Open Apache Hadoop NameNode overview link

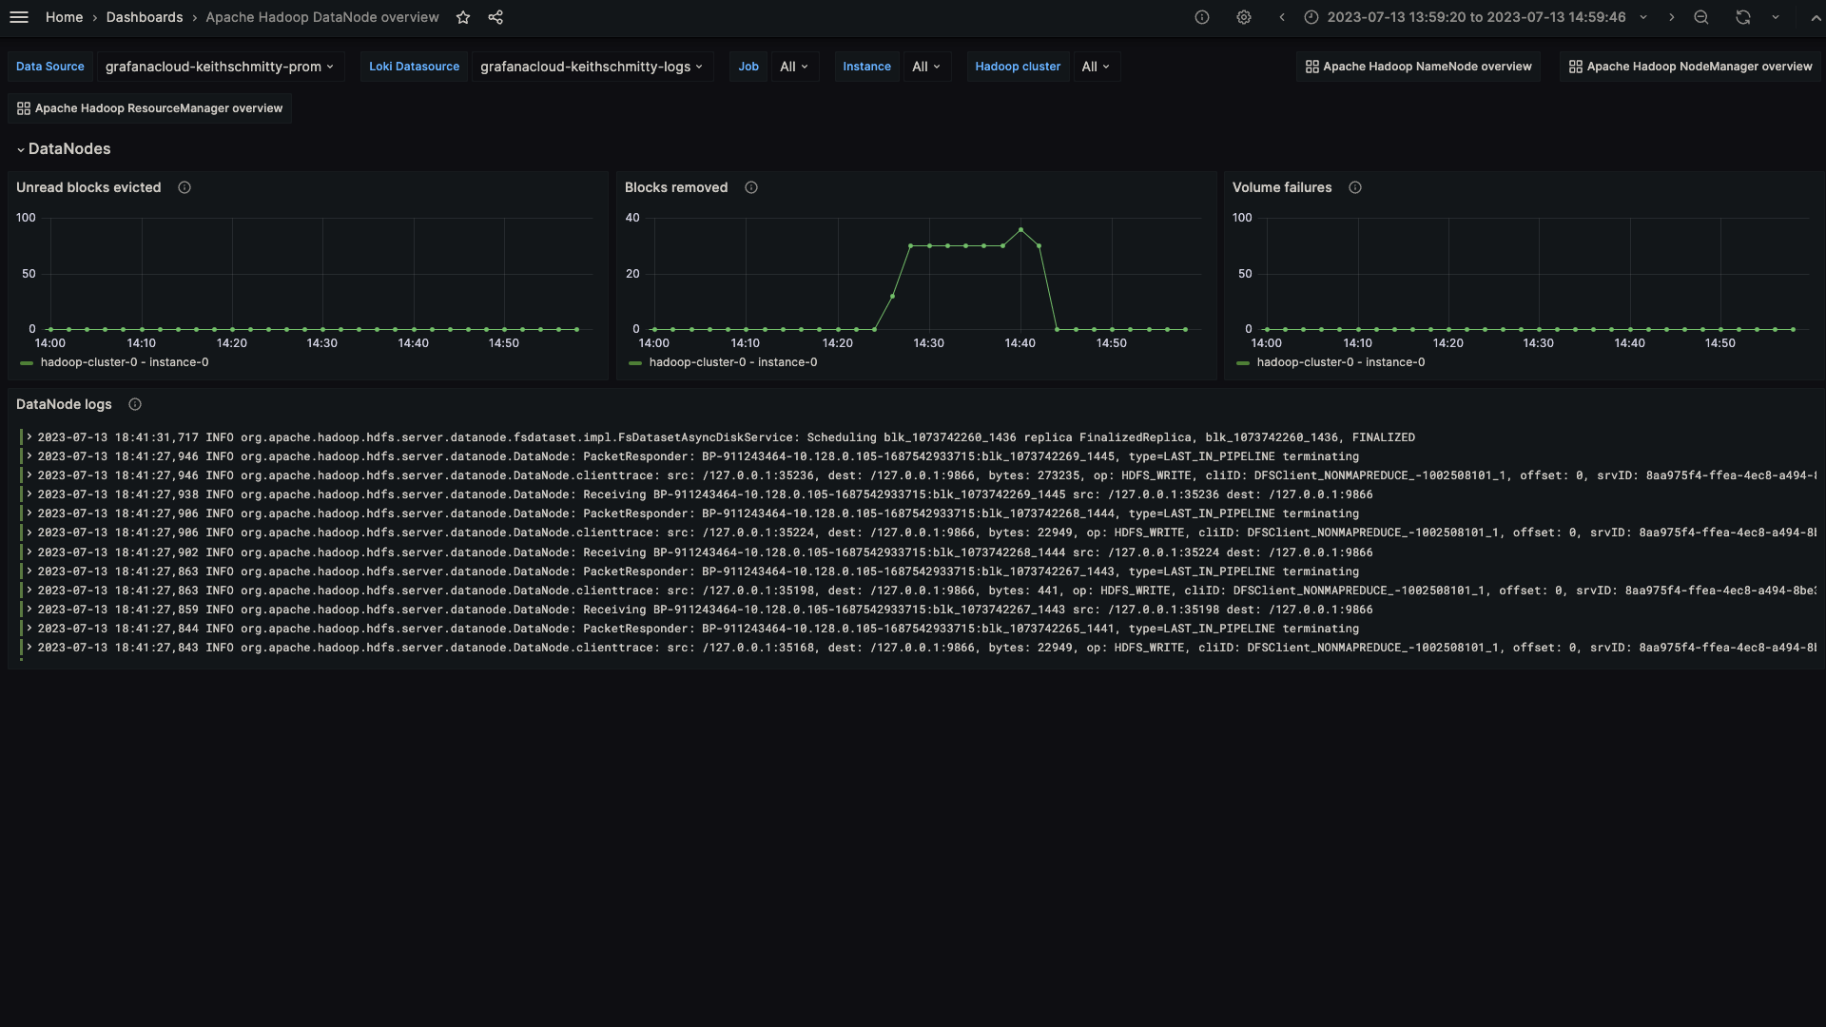tap(1418, 67)
